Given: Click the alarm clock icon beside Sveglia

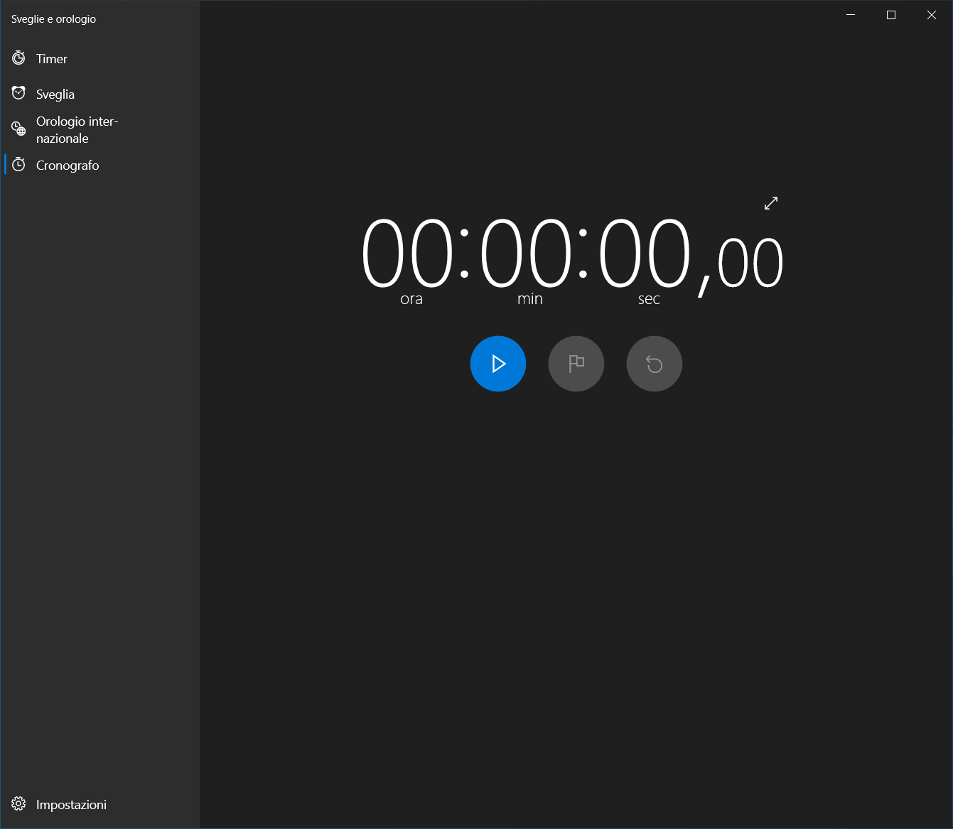Looking at the screenshot, I should pyautogui.click(x=18, y=93).
